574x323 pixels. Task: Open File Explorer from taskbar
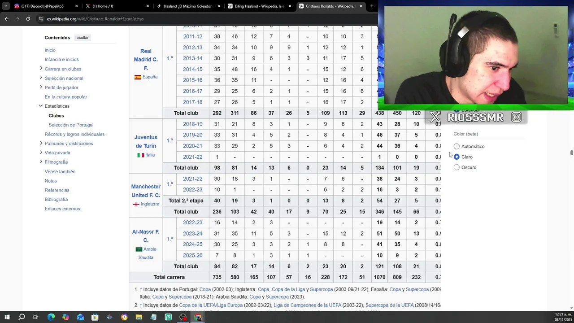click(139, 317)
